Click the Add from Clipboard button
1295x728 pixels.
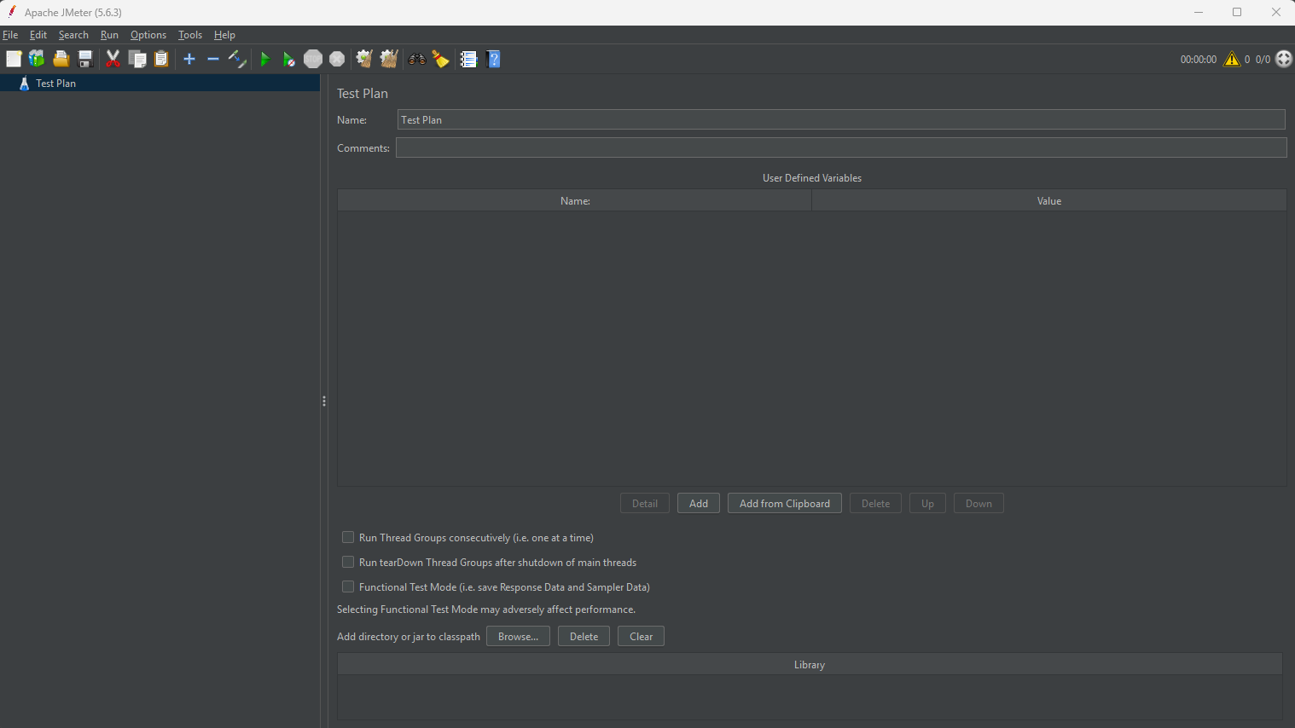pyautogui.click(x=785, y=503)
